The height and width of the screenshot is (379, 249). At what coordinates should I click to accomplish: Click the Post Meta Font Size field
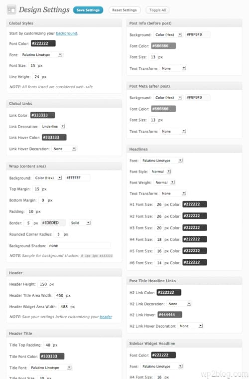tap(153, 120)
